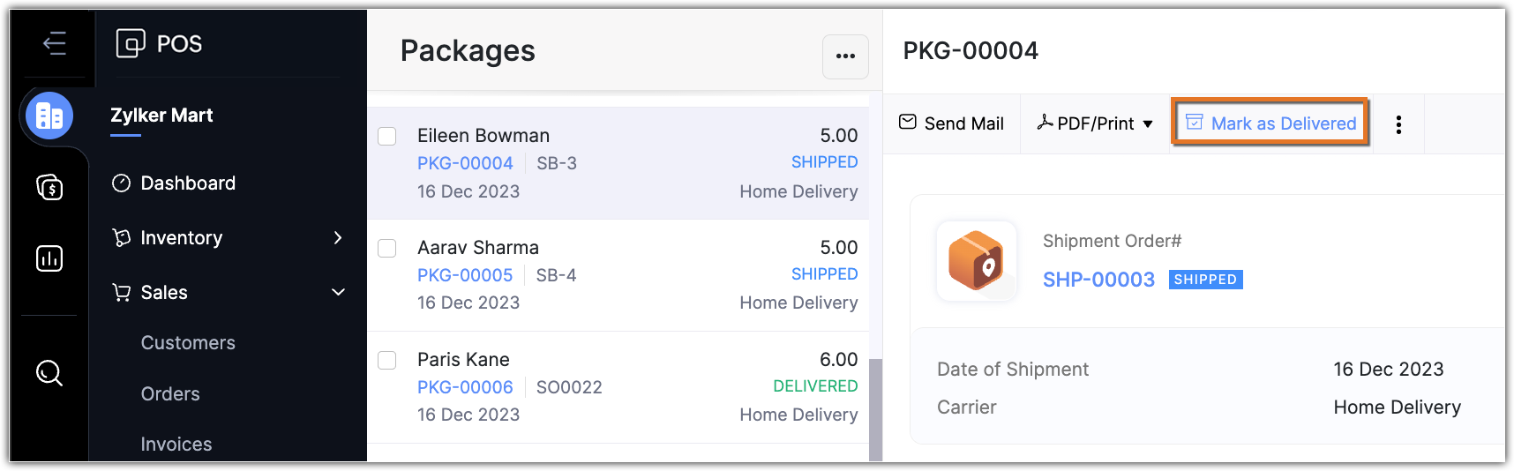The height and width of the screenshot is (471, 1514).
Task: Expand the Inventory menu chevron
Action: [x=338, y=238]
